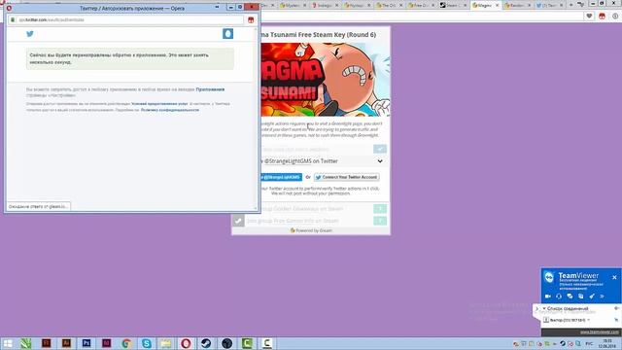Click the red extension icon in popup address bar
Screen dimensions: 622x350
click(251, 19)
